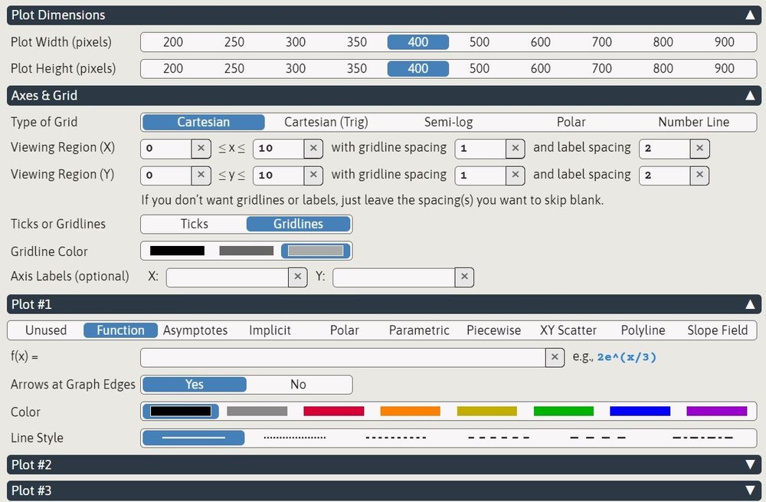766x502 pixels.
Task: Clear the Y maximum value field
Action: 313,175
